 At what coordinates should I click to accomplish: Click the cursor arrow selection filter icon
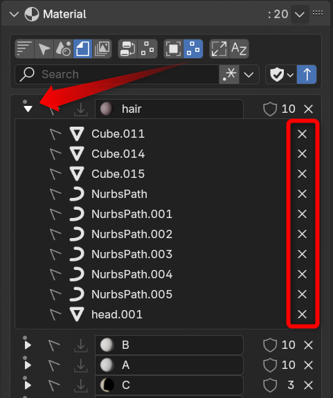tap(44, 48)
